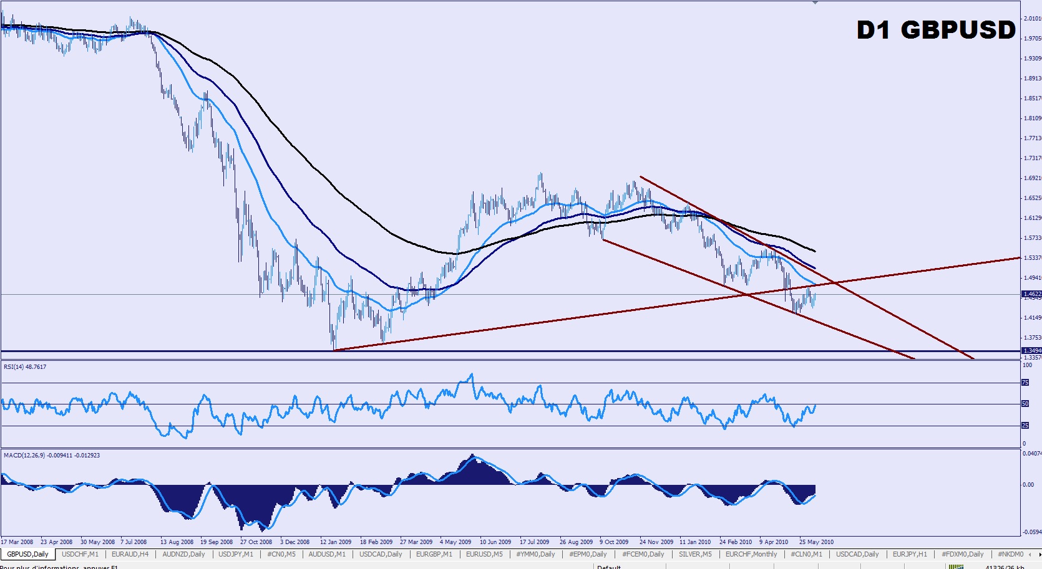The width and height of the screenshot is (1042, 569).
Task: Switch to the EURGBP,M1 tab
Action: tap(434, 554)
